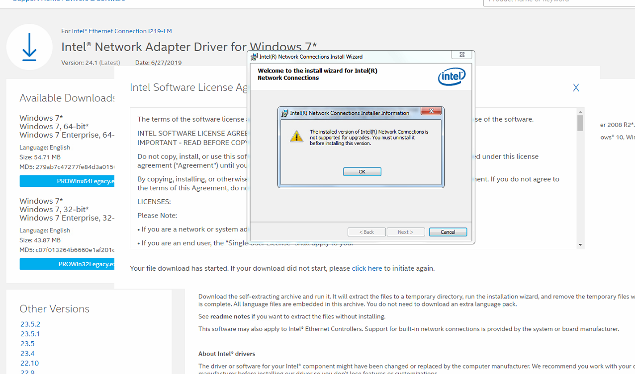Click the Intel logo in wizard header
This screenshot has width=635, height=374.
coord(452,77)
